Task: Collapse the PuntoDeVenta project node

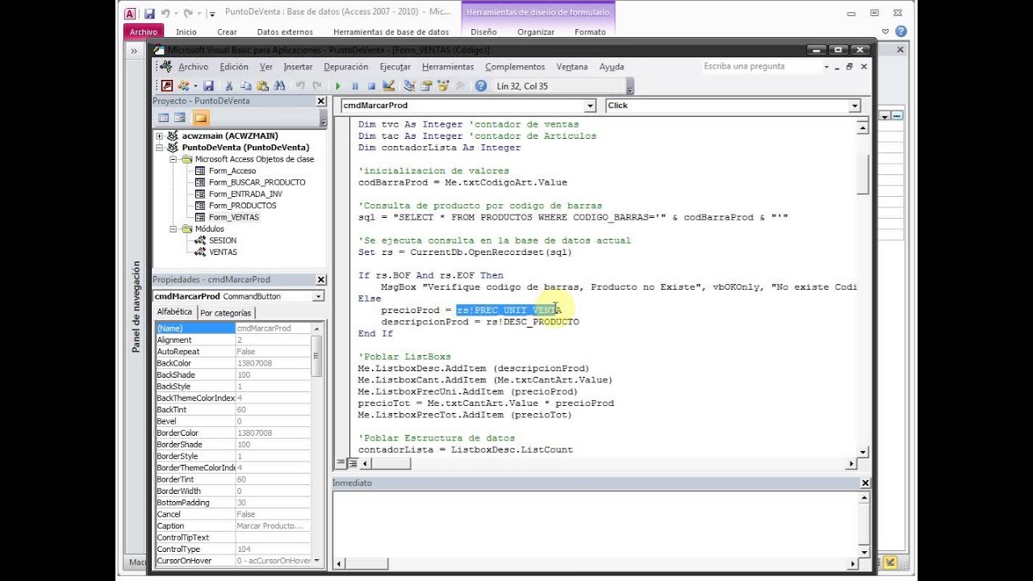Action: pos(160,148)
